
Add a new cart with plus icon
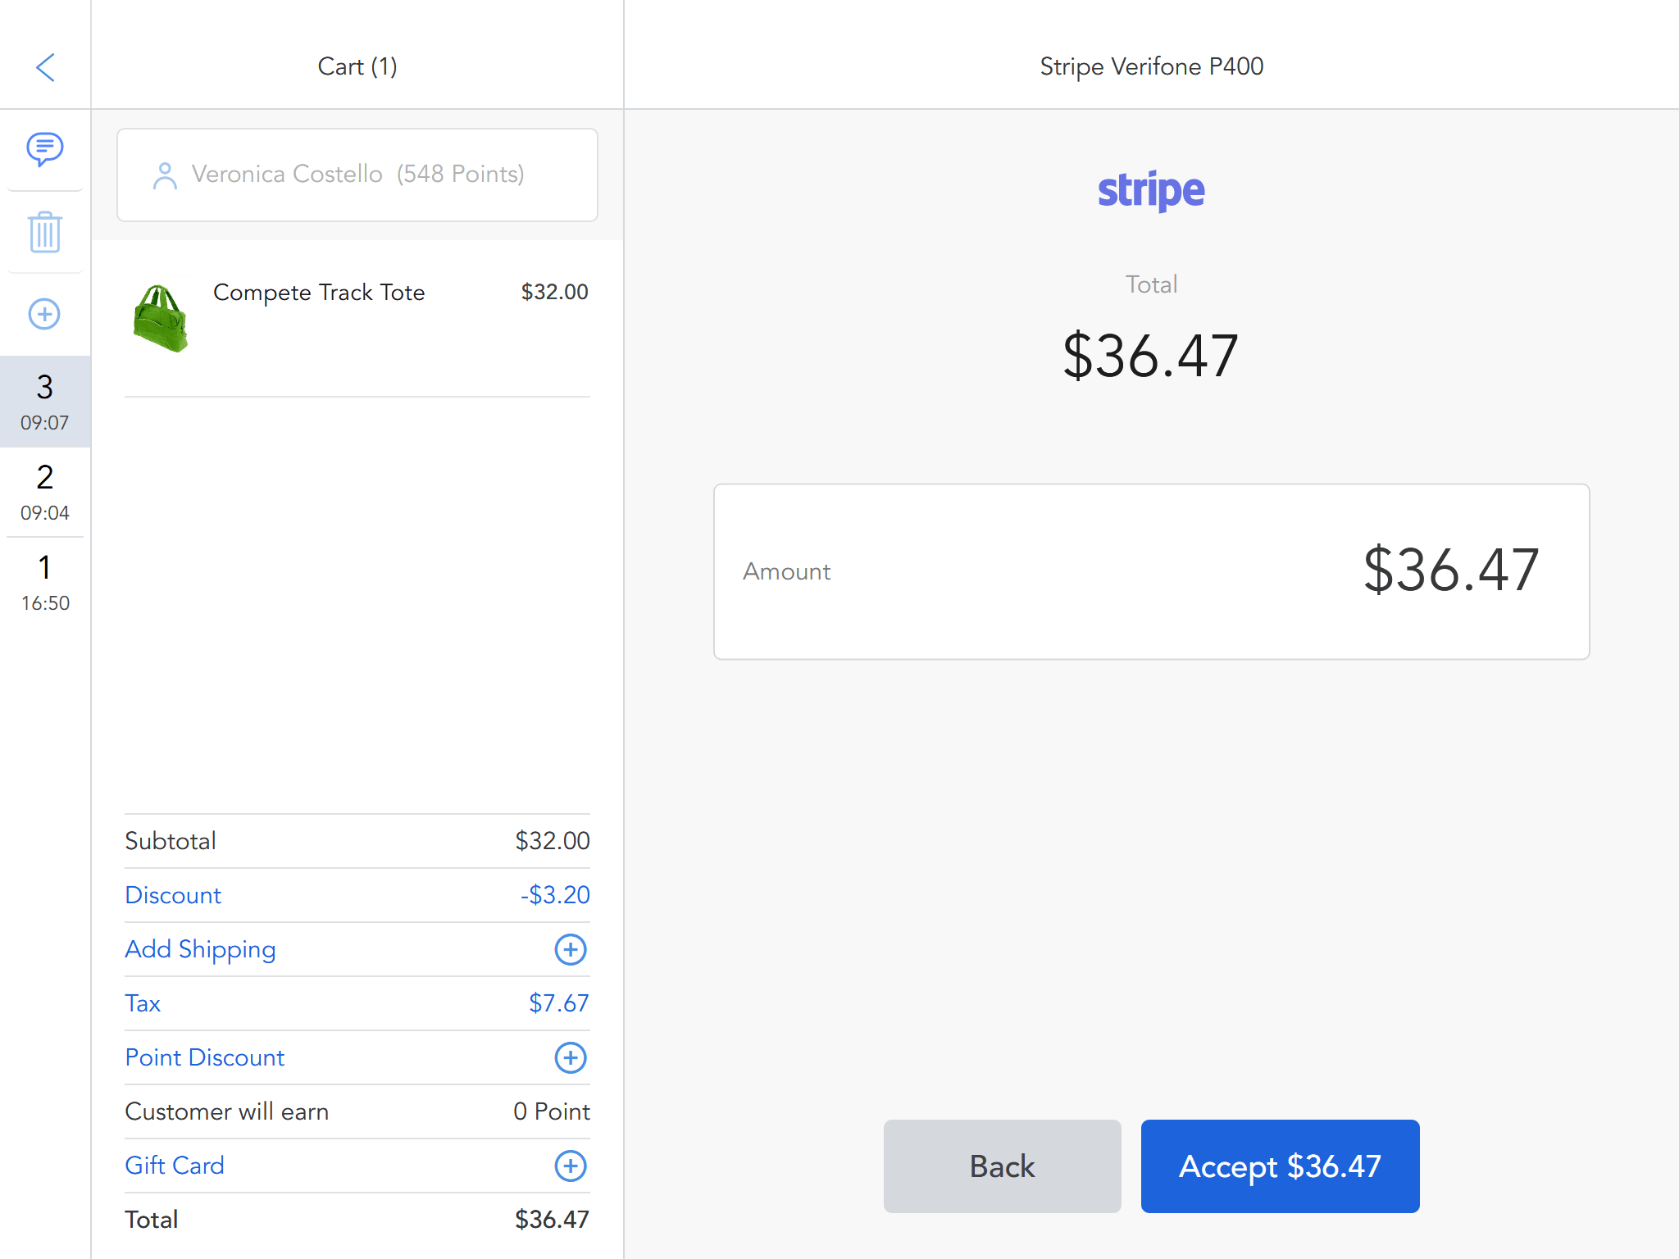click(x=45, y=314)
